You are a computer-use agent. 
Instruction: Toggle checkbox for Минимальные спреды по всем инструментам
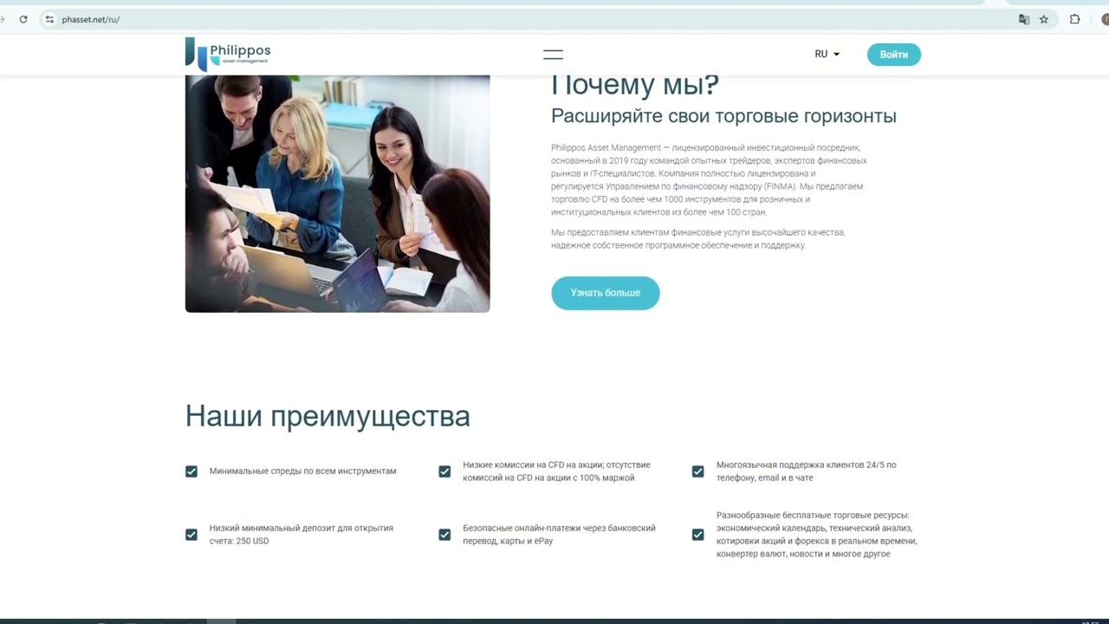191,471
